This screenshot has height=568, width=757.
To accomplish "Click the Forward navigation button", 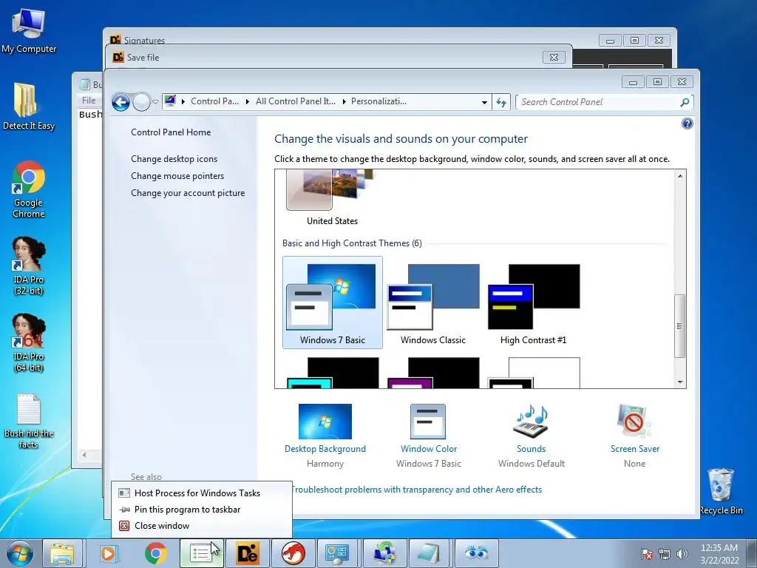I will point(141,102).
